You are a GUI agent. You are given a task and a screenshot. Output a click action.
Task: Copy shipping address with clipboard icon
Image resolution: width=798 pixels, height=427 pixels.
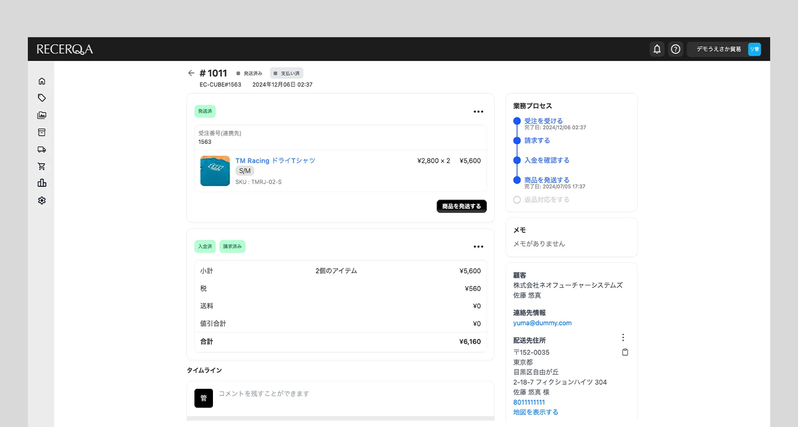(625, 352)
